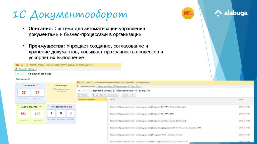The height and width of the screenshot is (144, 257).
Task: Switch to Начальная страница tab in the Задачи мне window
Action: tap(86, 86)
